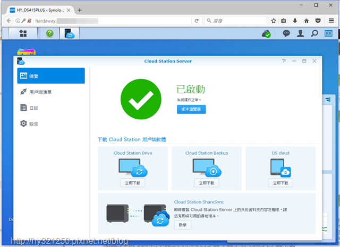340x247 pixels.
Task: Open a new Firefox tab
Action: [80, 10]
